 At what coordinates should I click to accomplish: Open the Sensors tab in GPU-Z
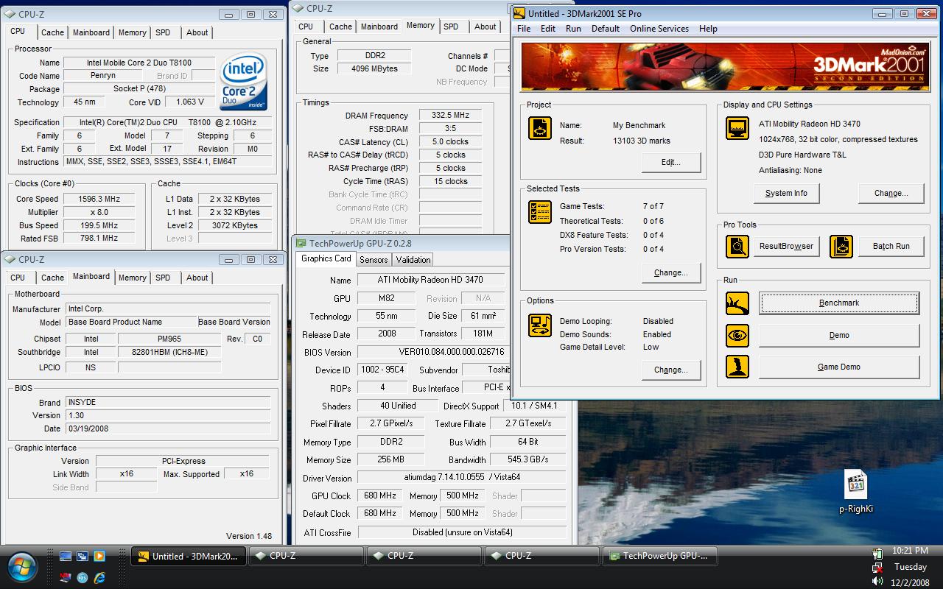click(x=374, y=260)
